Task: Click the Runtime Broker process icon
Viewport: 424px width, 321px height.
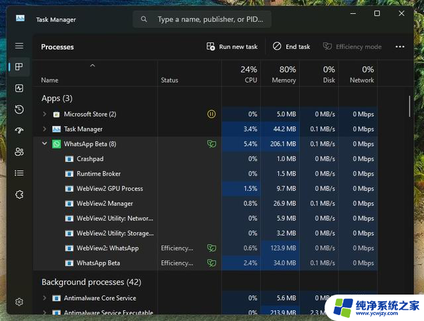Action: [69, 174]
